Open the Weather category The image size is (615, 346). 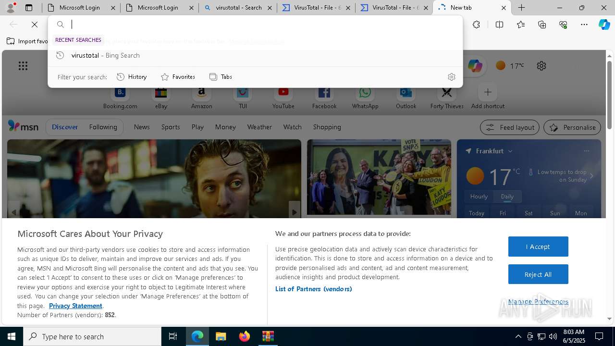pos(259,127)
